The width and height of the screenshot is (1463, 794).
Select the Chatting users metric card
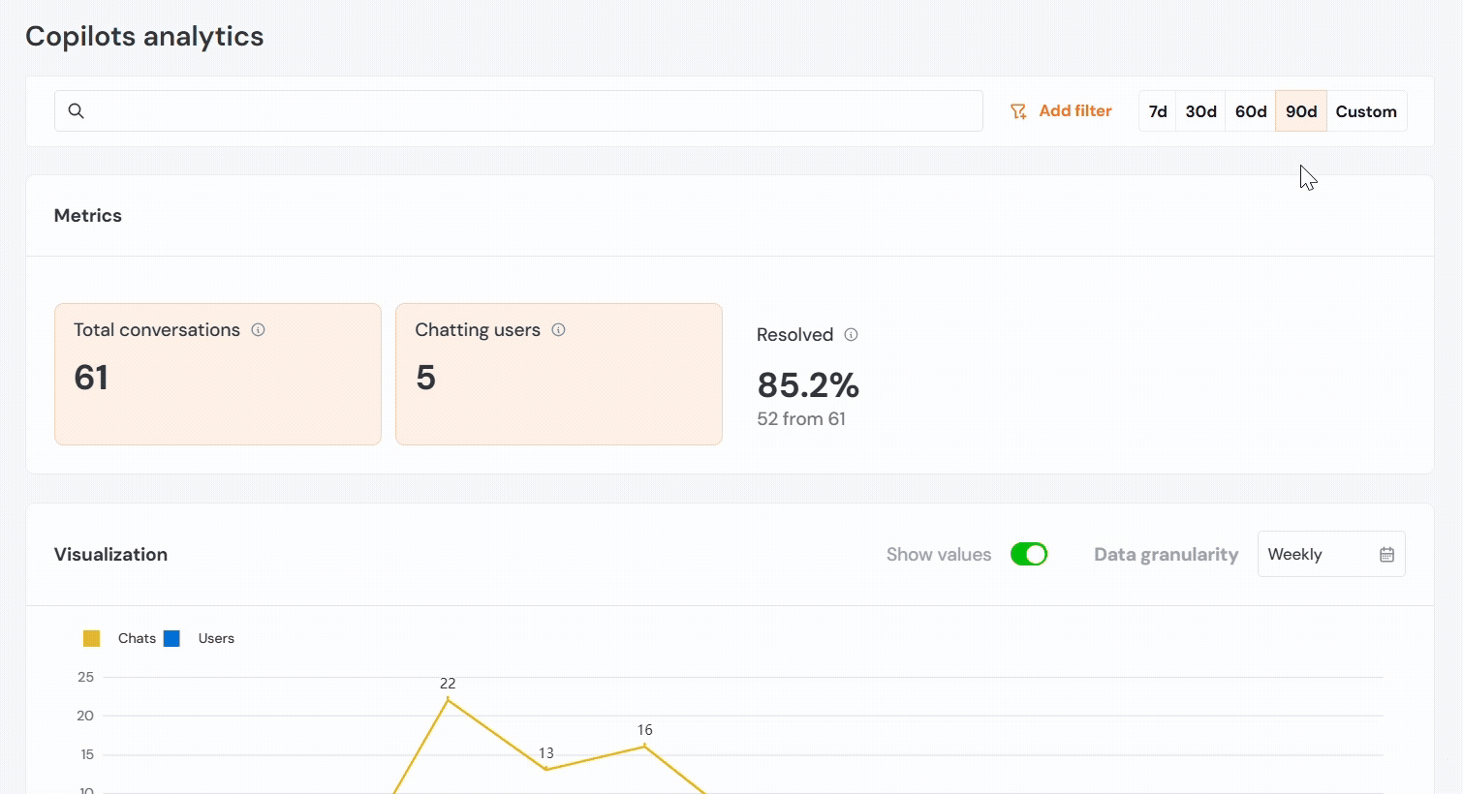pos(559,375)
